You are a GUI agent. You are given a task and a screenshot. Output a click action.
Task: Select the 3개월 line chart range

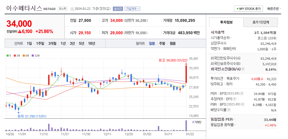click(x=52, y=44)
